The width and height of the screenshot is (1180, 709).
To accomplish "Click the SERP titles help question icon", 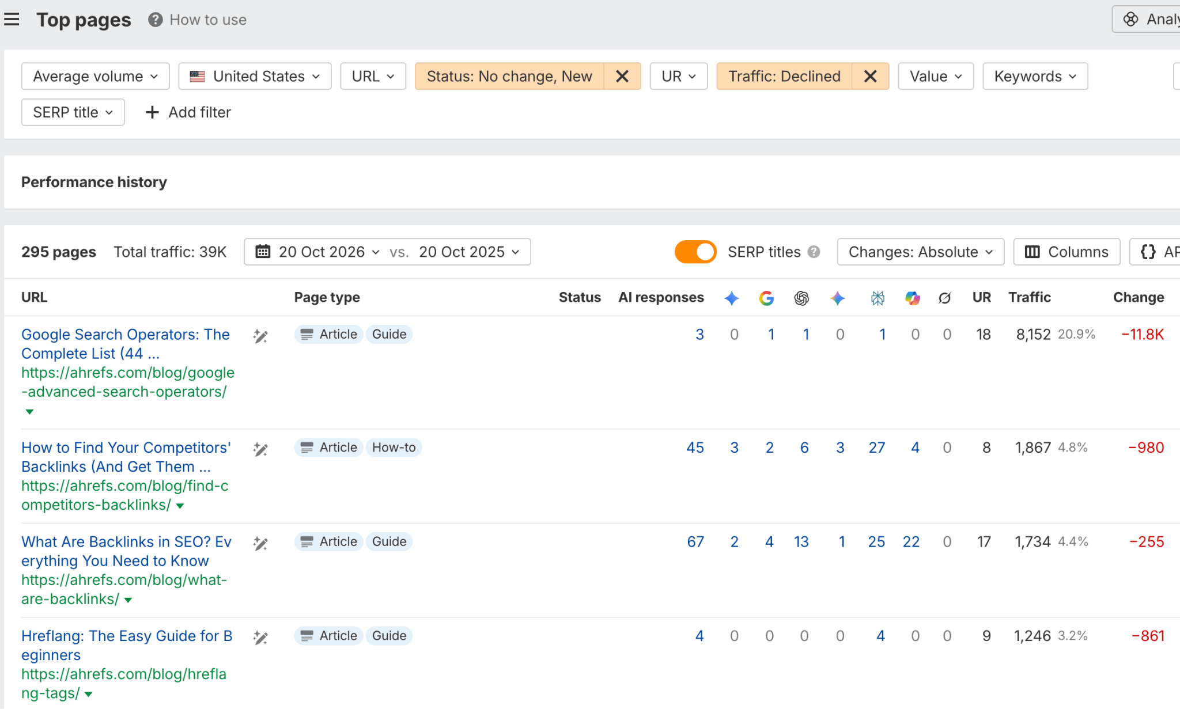I will click(x=814, y=252).
